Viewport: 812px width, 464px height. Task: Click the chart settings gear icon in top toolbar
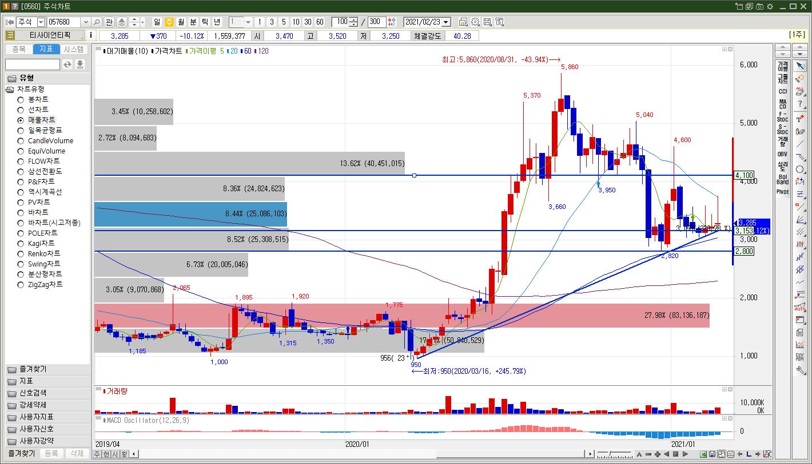[475, 22]
